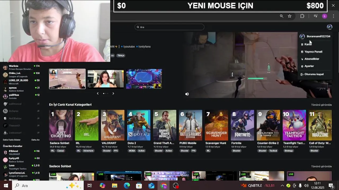
Task: Open the Fortnite category card
Action: (x=243, y=125)
